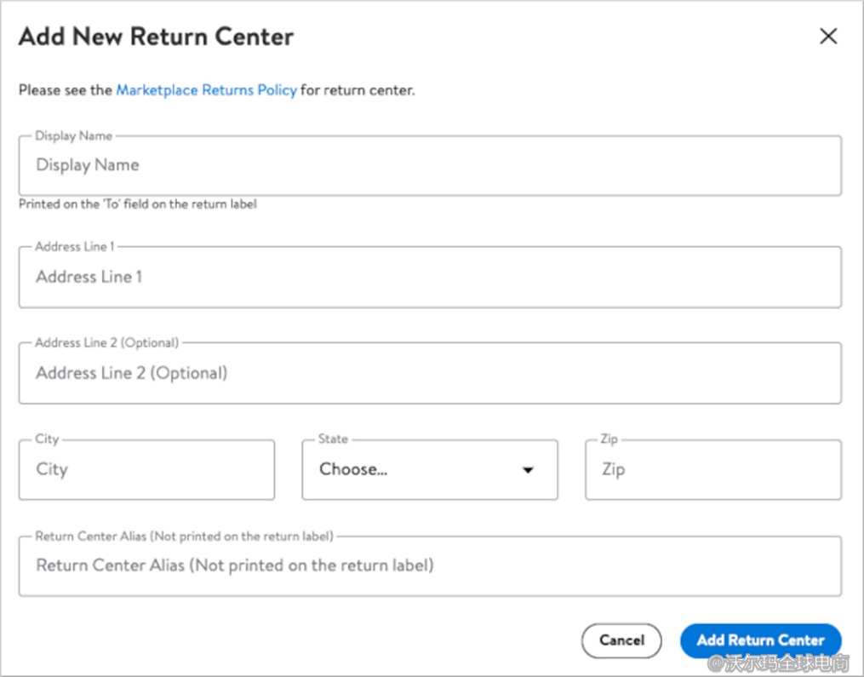Click the small 'State' label above the dropdown

tap(333, 439)
